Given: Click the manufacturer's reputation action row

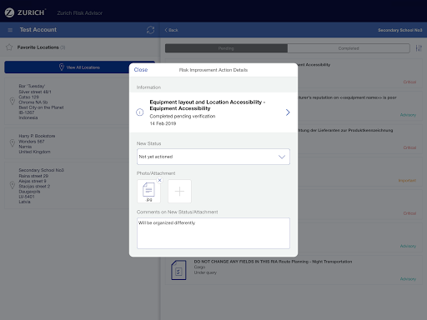Looking at the screenshot, I should pos(359,106).
